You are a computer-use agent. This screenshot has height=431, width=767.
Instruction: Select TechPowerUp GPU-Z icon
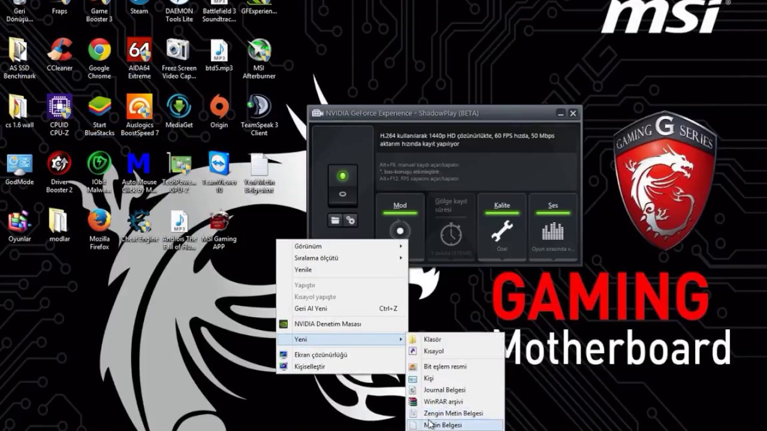[179, 172]
